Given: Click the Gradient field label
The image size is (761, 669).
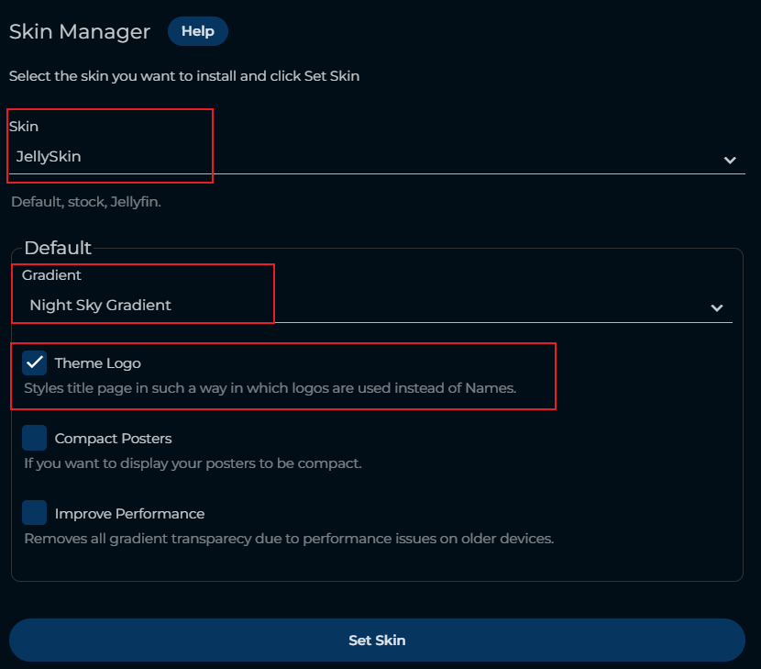Looking at the screenshot, I should point(51,275).
